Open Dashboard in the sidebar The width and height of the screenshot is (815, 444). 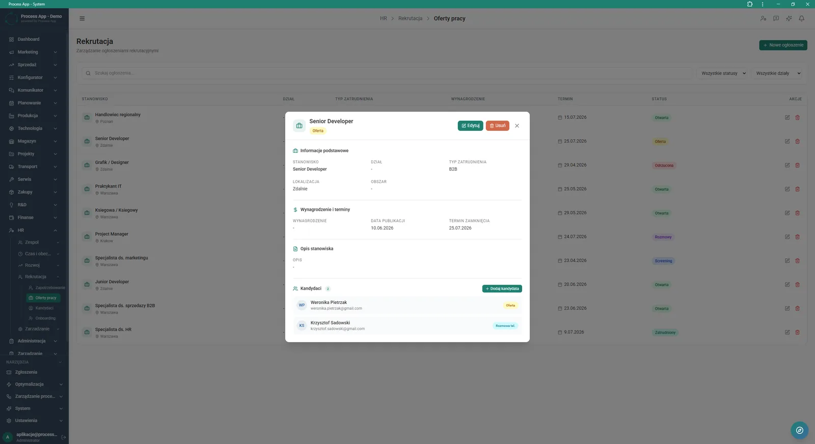coord(34,39)
